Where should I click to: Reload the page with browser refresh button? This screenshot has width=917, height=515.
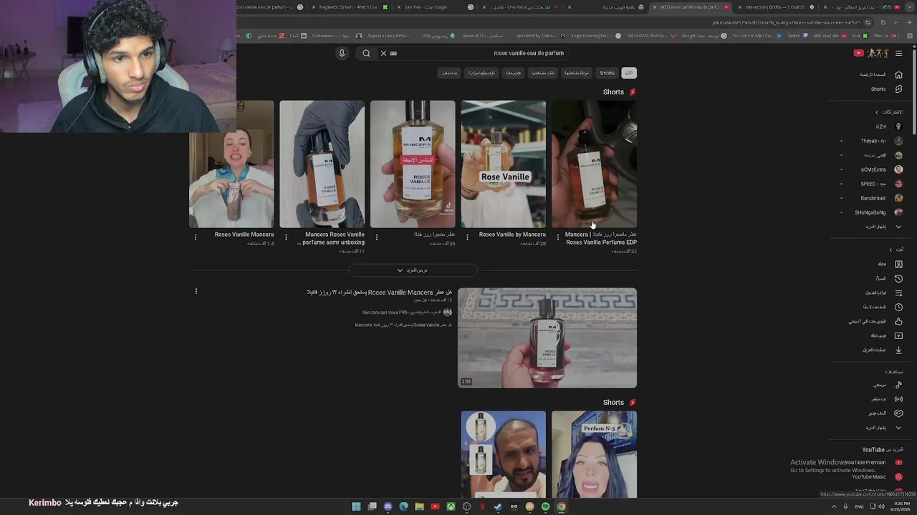[883, 22]
